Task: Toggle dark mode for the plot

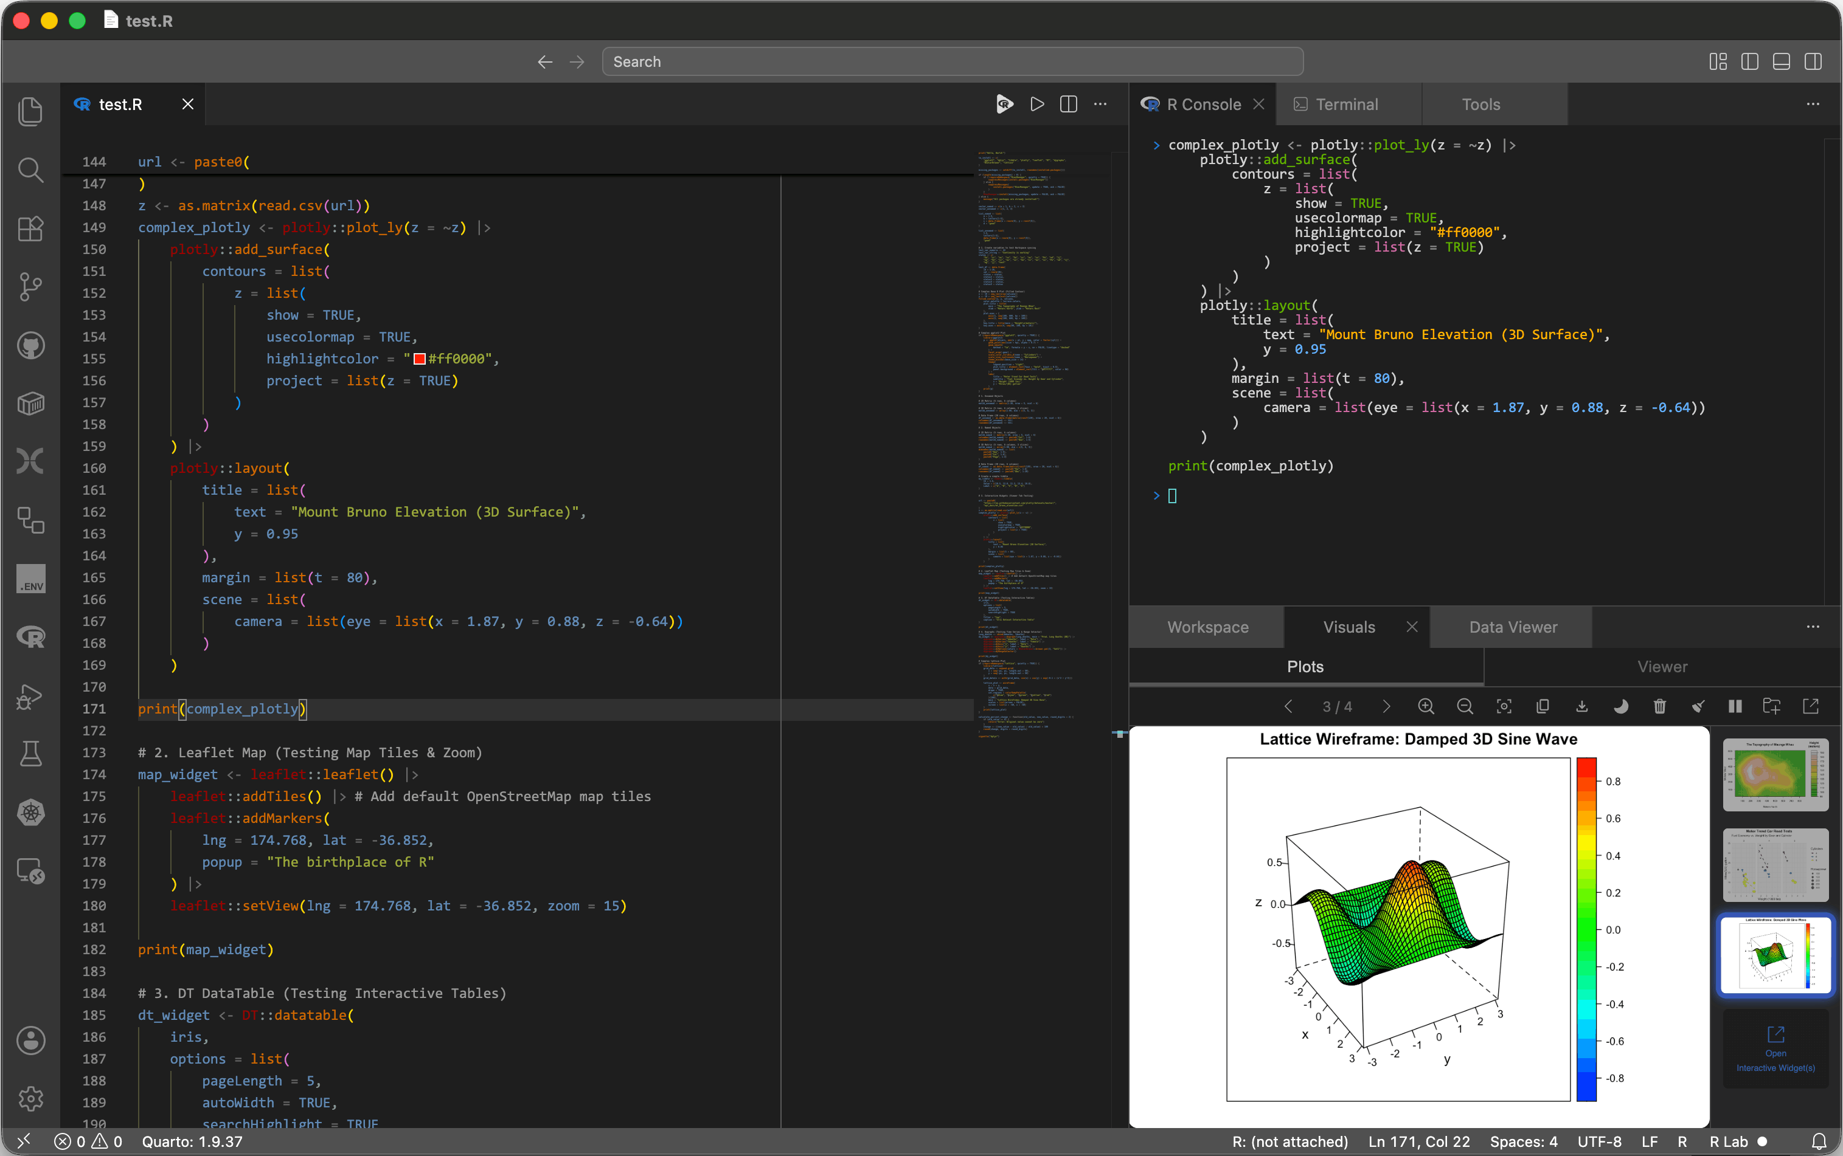Action: [x=1620, y=706]
